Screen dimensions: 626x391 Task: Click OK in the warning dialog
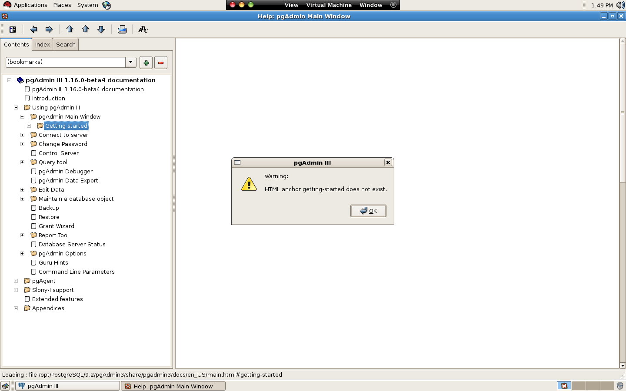click(368, 211)
